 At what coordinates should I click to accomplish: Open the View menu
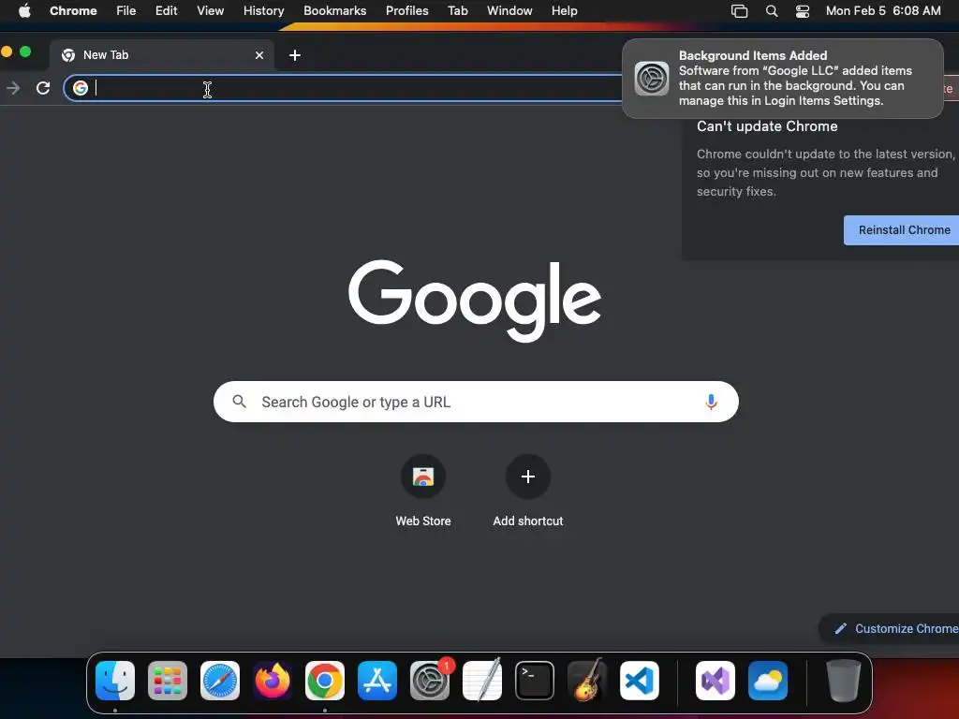tap(211, 11)
